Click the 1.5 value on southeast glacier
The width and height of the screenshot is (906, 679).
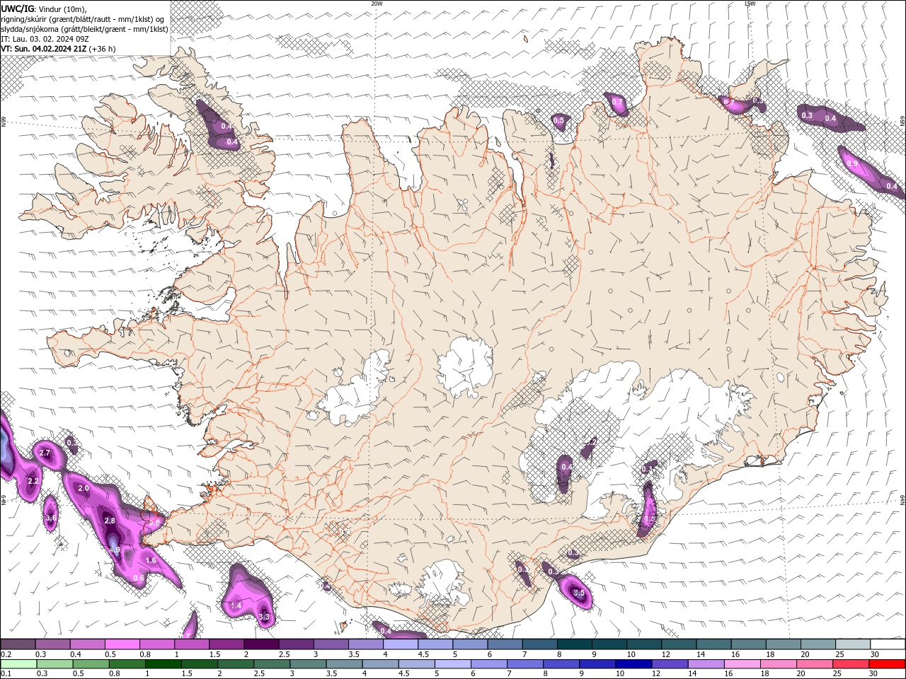(648, 518)
